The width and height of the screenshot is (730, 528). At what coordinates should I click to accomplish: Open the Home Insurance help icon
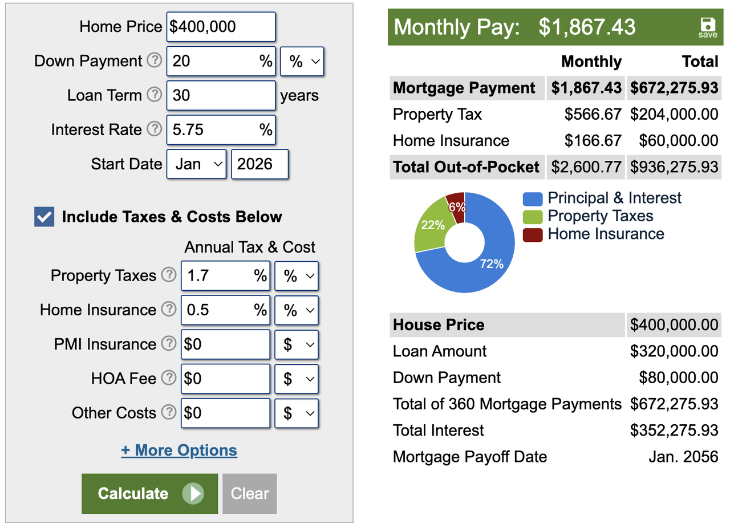[x=169, y=310]
